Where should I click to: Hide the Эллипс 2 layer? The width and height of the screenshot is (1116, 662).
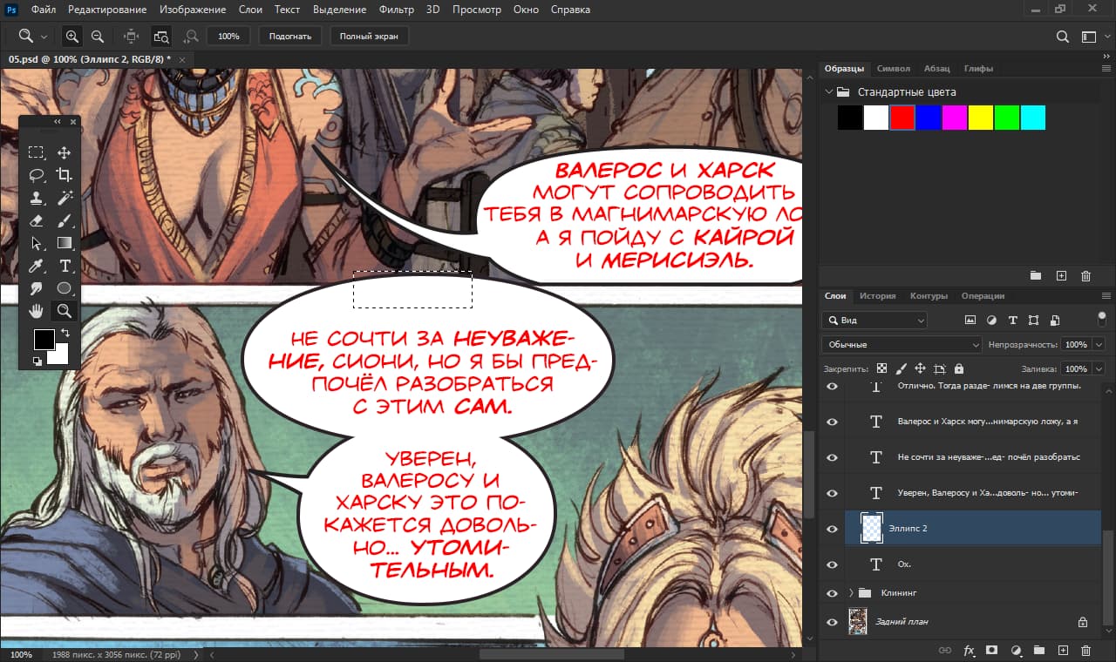832,529
